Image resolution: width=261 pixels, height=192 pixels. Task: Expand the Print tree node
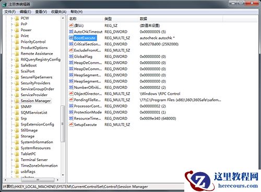12,36
